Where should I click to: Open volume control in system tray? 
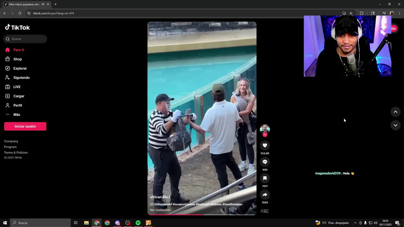point(376,223)
